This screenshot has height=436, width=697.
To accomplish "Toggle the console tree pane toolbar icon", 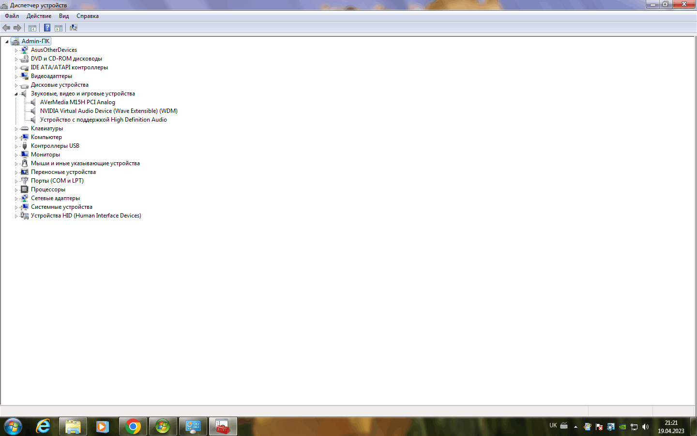I will 32,28.
